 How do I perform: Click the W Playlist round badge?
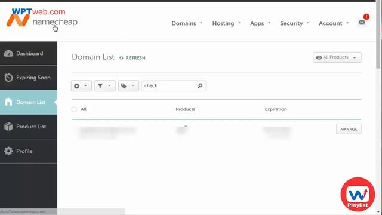(x=358, y=194)
